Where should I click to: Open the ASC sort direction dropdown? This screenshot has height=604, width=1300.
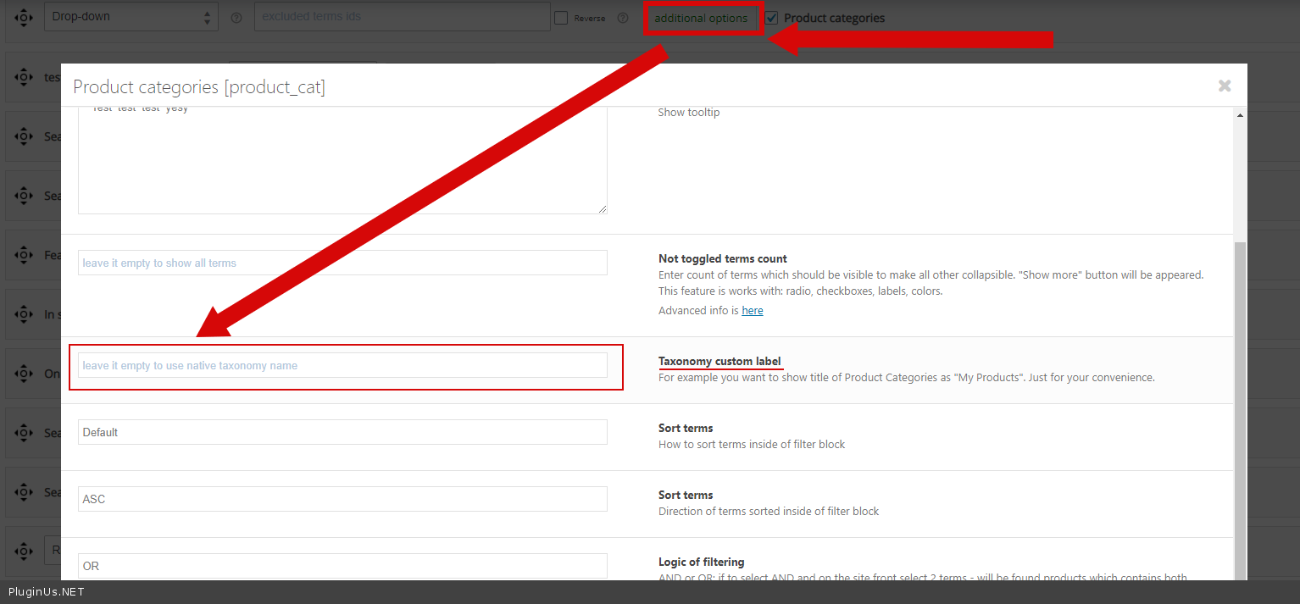point(342,499)
